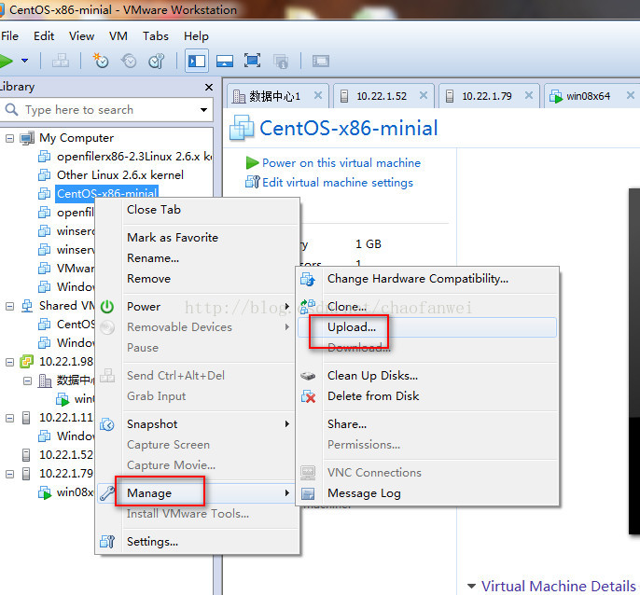Open the library search filter dropdown
Viewport: 640px width, 595px height.
point(203,110)
